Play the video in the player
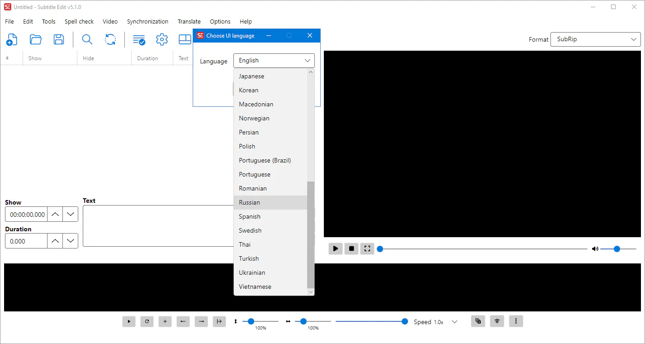The image size is (645, 344). tap(336, 248)
